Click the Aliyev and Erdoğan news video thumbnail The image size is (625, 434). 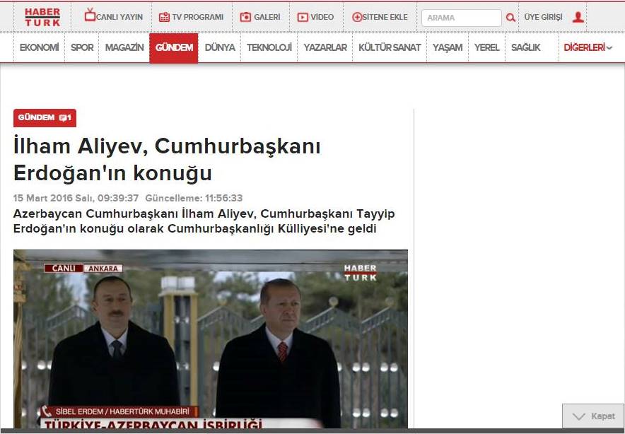coord(211,339)
